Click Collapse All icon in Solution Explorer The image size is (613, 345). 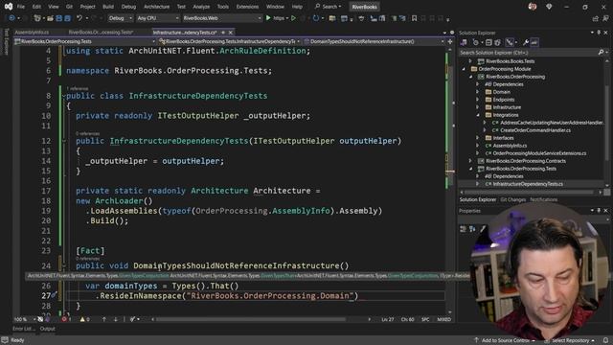point(488,42)
